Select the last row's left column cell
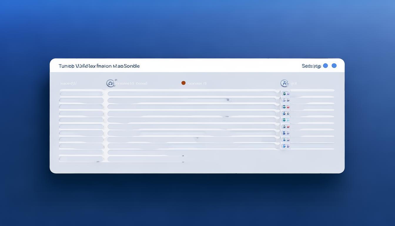Image resolution: width=395 pixels, height=226 pixels. [81, 159]
